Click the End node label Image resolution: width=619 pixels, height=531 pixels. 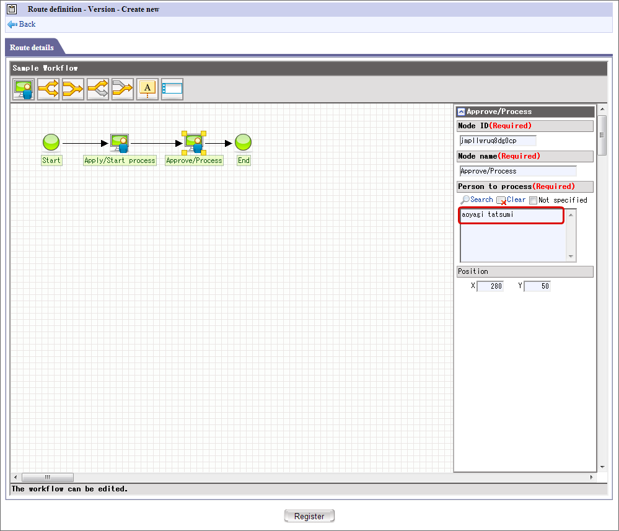244,160
